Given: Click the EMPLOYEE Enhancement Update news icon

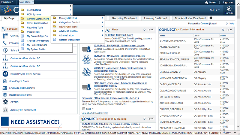Looking at the screenshot, I should 87,49.
